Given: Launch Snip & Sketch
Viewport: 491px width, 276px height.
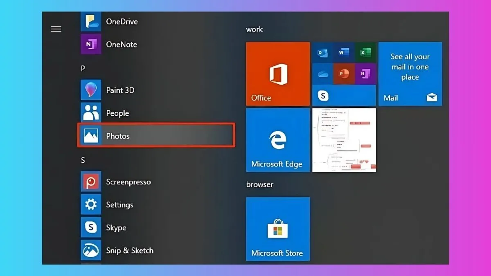Looking at the screenshot, I should pos(129,251).
